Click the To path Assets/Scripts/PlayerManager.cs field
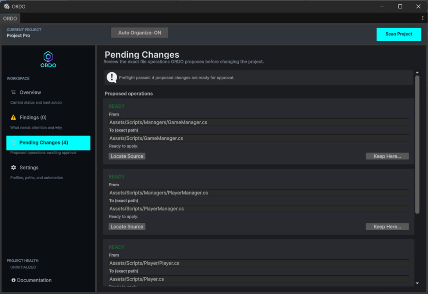This screenshot has width=428, height=294. (x=258, y=208)
